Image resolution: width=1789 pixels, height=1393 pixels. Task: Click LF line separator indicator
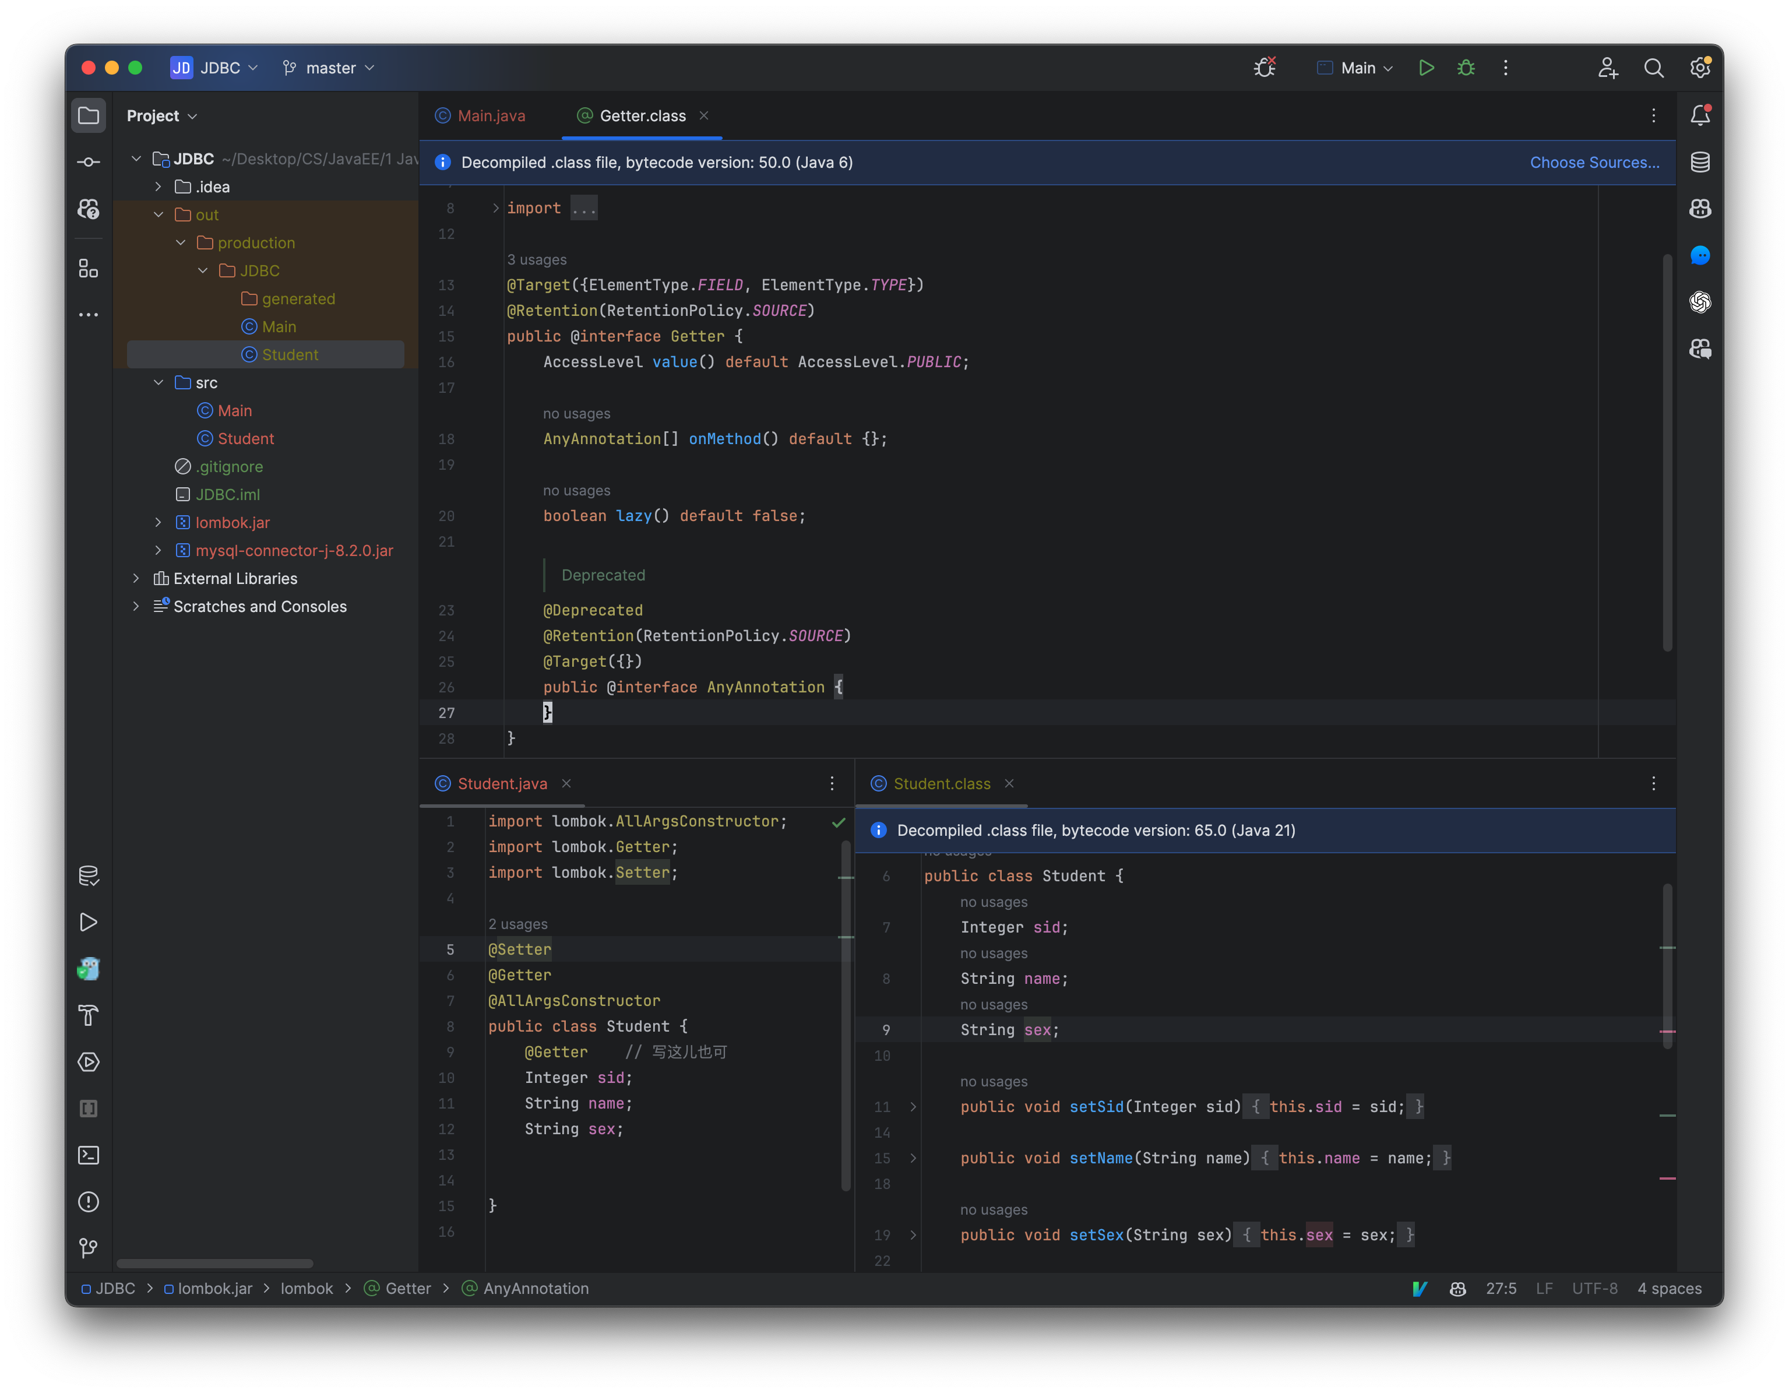(1543, 1289)
